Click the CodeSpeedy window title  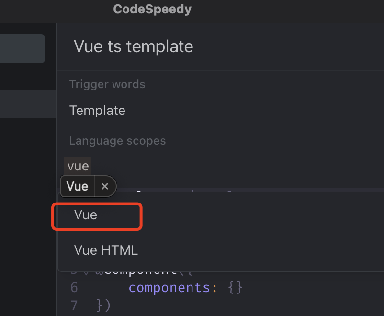152,10
